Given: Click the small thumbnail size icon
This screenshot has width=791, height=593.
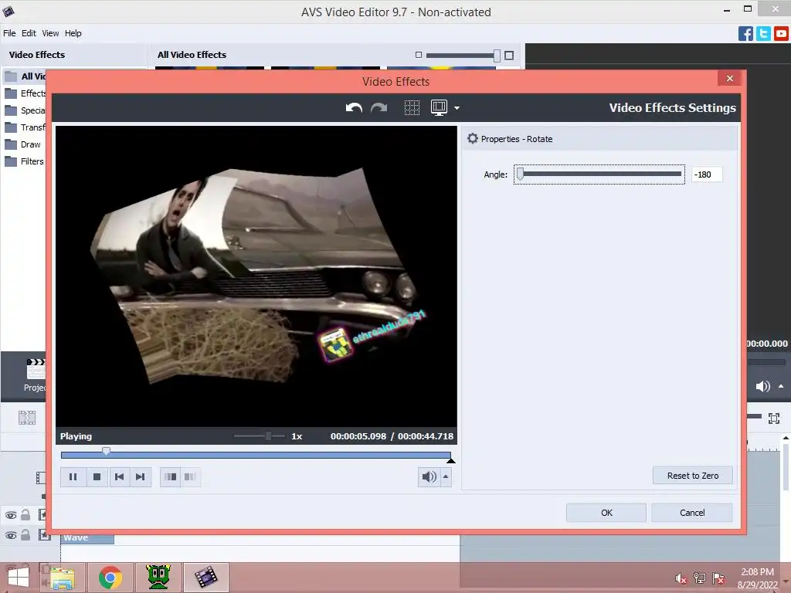Looking at the screenshot, I should coord(418,55).
